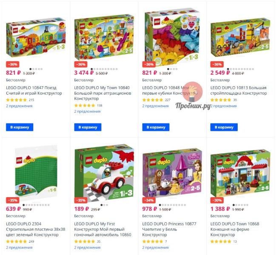The width and height of the screenshot is (276, 255).
Task: View 2 предложения for green plate 2304
Action: tap(19, 247)
